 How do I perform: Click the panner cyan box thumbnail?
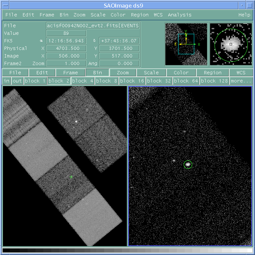pos(186,44)
